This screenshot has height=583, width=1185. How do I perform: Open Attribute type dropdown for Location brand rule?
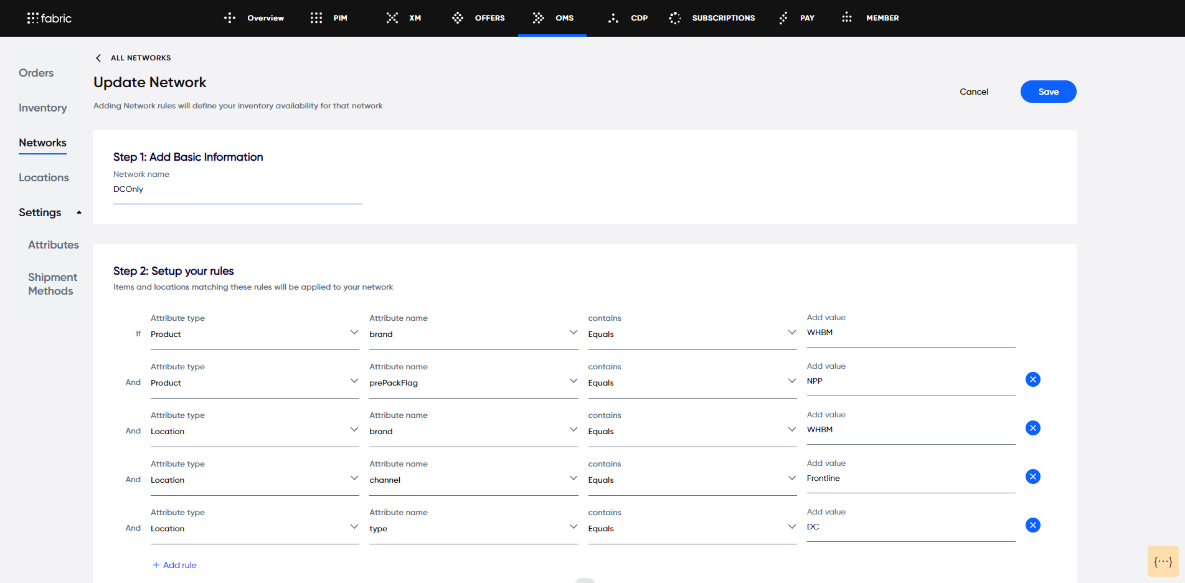pyautogui.click(x=255, y=432)
